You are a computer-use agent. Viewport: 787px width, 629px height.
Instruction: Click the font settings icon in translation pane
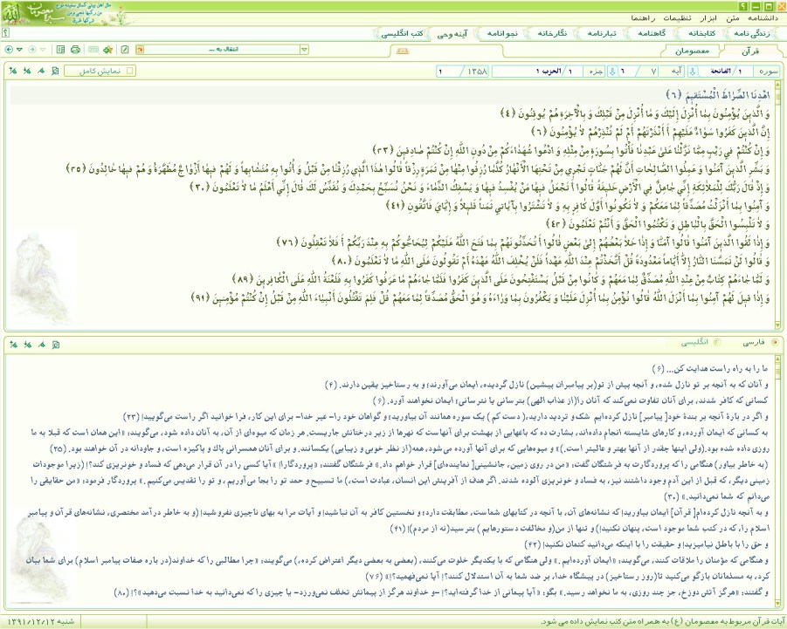(42, 345)
